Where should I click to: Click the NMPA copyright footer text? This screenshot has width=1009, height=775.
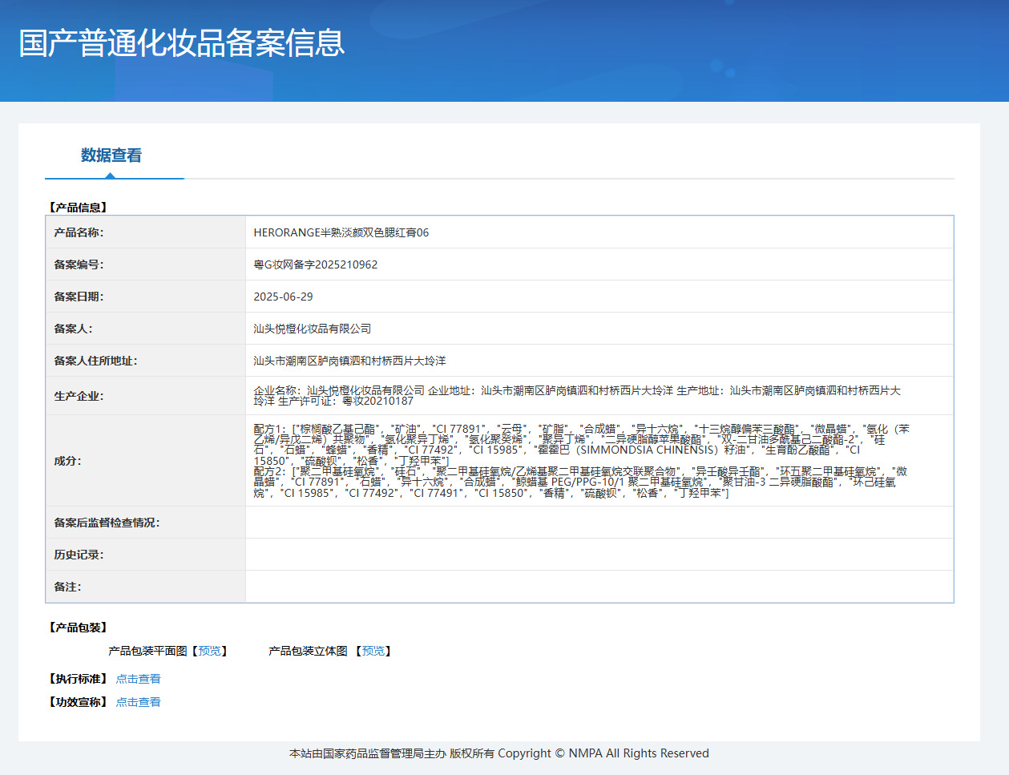tap(499, 753)
